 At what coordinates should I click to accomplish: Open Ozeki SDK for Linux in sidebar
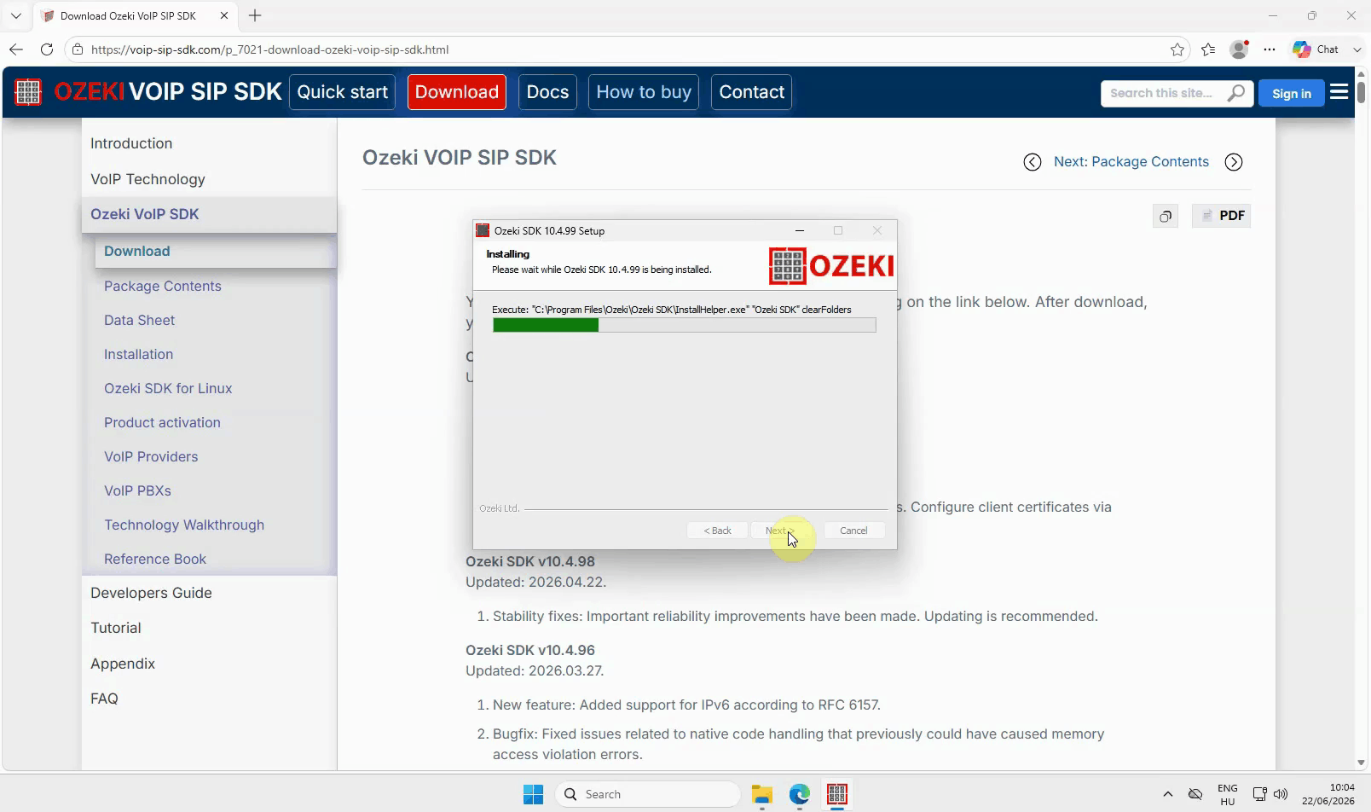click(168, 388)
